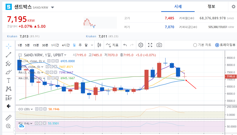This screenshot has width=237, height=135.
Task: Expand MA (3, close, 0) options
Action: (42, 73)
